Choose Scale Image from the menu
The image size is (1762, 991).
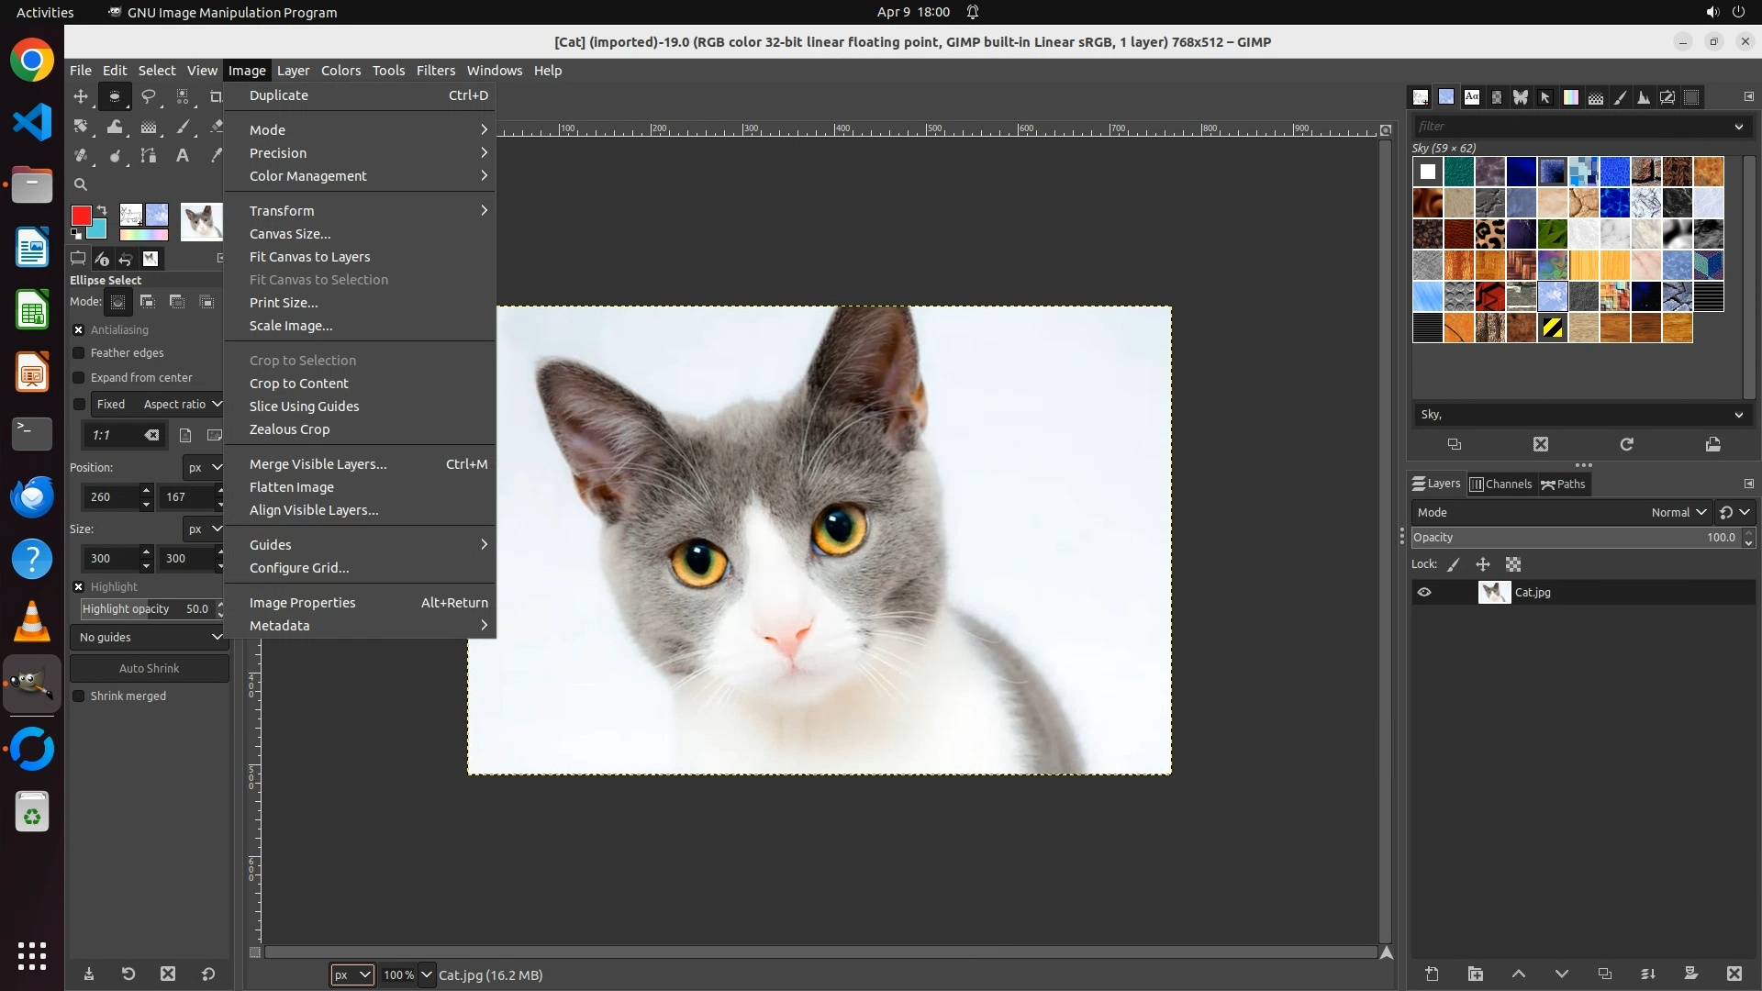point(291,326)
